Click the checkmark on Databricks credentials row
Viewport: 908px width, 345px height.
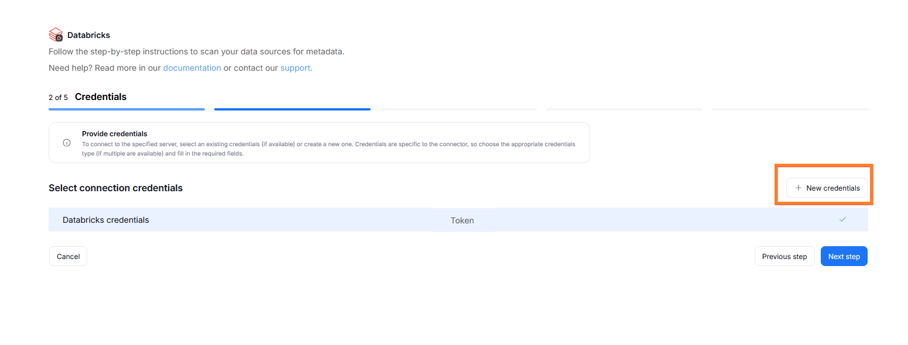point(842,219)
